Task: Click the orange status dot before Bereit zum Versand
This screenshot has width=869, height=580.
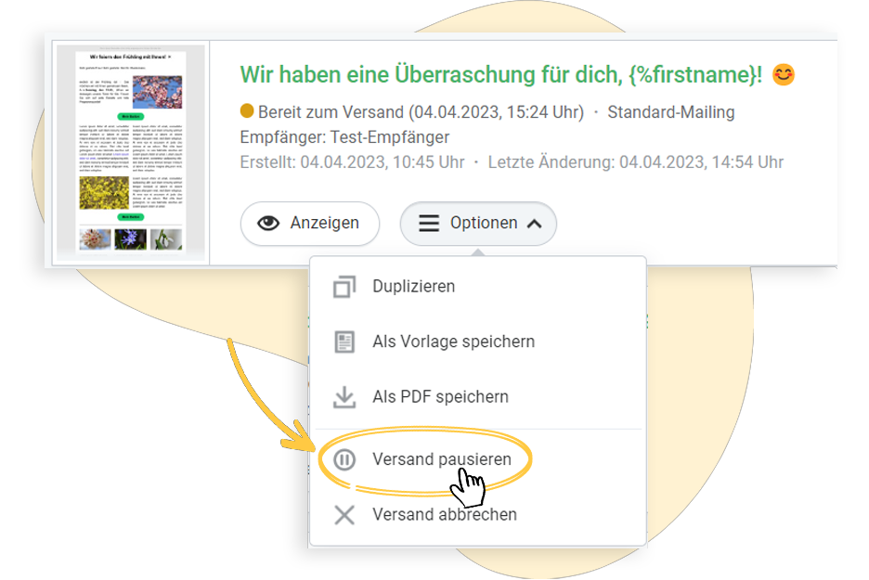Action: 247,112
